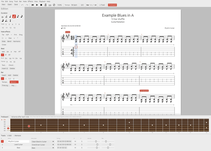Stop playback
This screenshot has height=151, width=211.
[x=41, y=5]
